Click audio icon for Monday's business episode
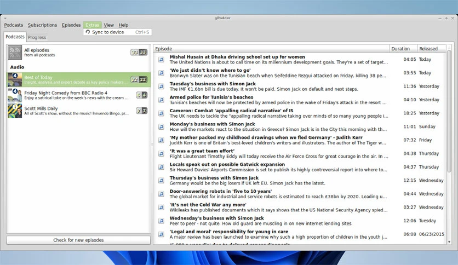The image size is (458, 265). (161, 126)
